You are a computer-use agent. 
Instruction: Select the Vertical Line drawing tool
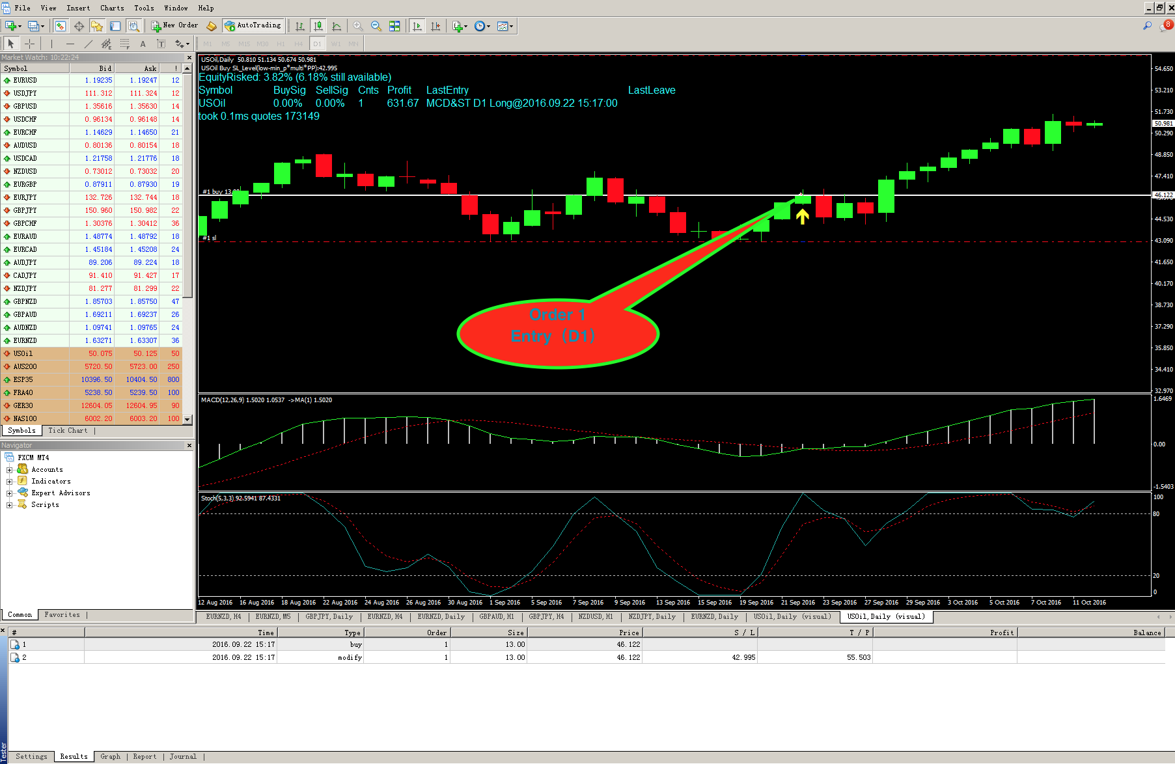51,44
